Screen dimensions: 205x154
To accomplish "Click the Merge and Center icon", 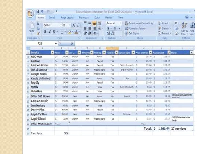I will coord(100,28).
